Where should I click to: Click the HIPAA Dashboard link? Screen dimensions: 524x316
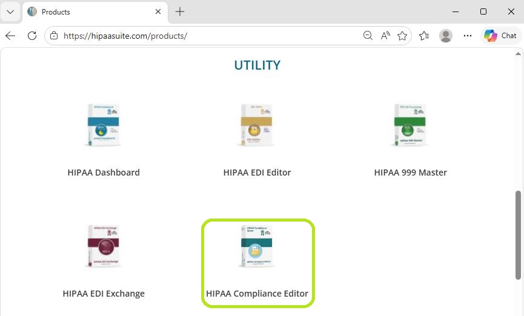point(104,173)
